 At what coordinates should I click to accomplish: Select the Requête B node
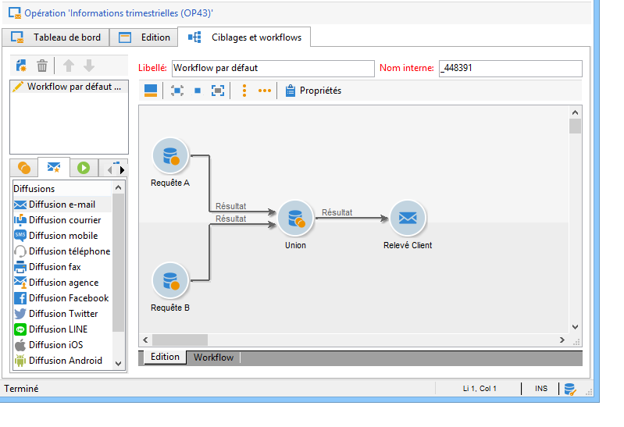click(170, 280)
